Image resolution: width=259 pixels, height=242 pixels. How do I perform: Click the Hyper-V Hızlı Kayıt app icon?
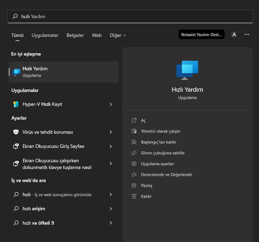[16, 104]
